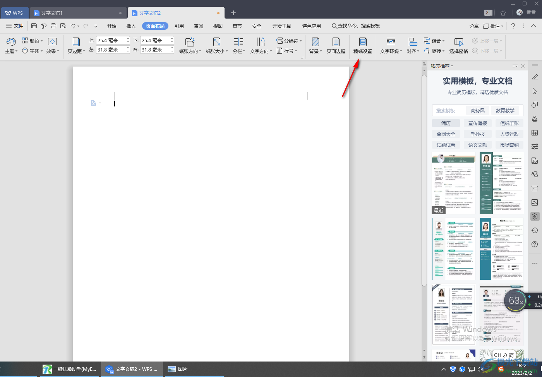Open the help question mark icon

(x=513, y=26)
